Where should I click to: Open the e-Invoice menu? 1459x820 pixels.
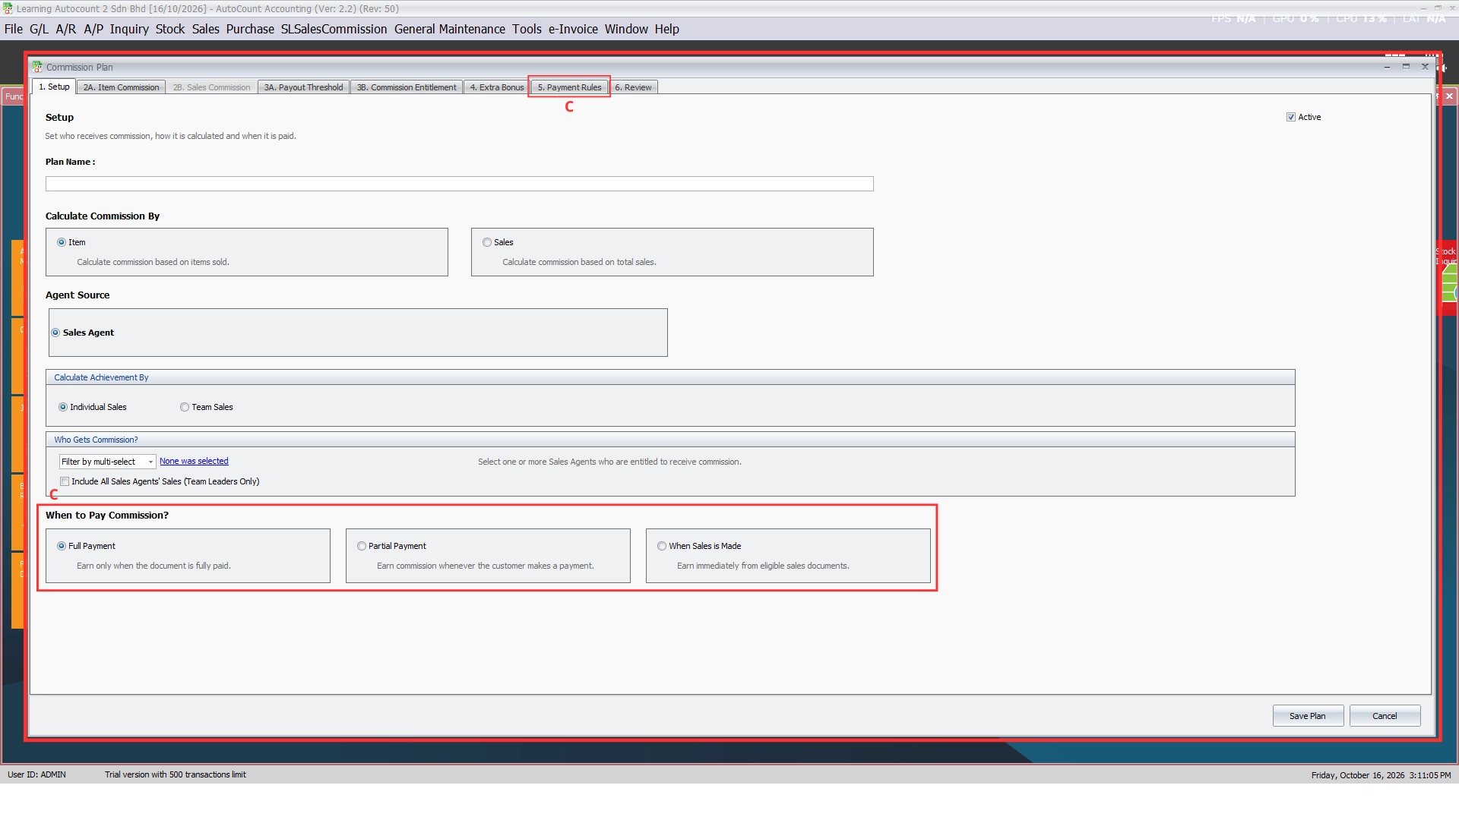573,29
